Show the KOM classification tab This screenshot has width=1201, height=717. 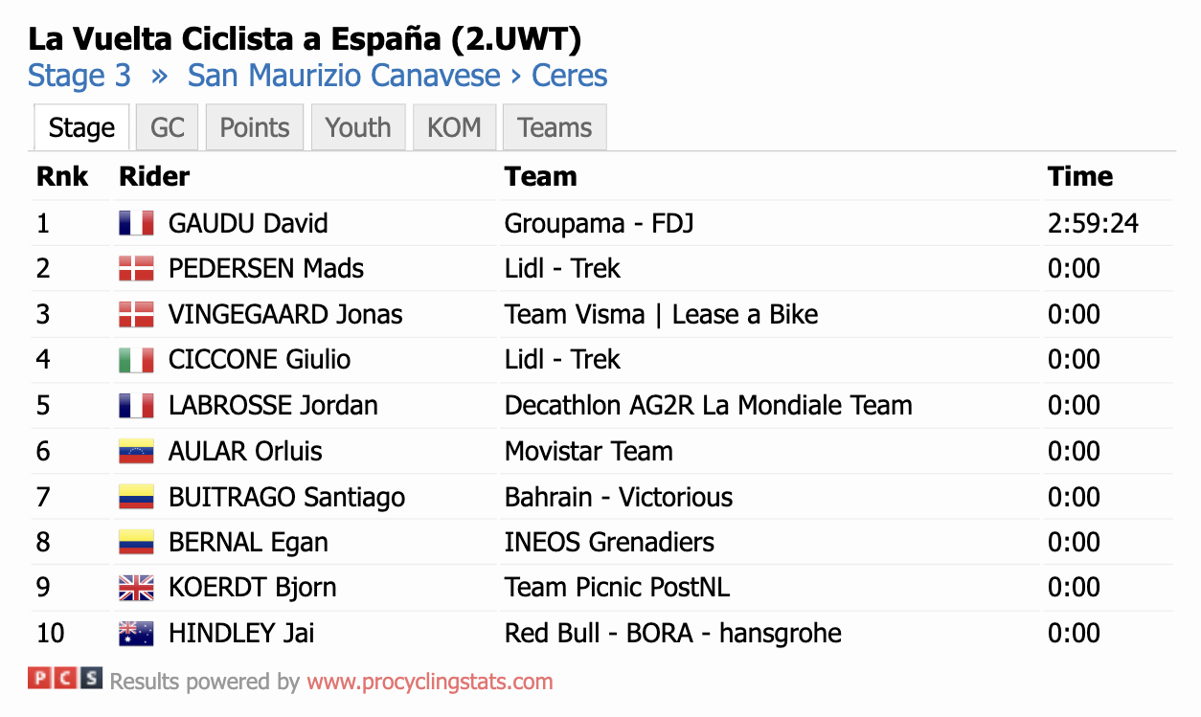pyautogui.click(x=454, y=127)
